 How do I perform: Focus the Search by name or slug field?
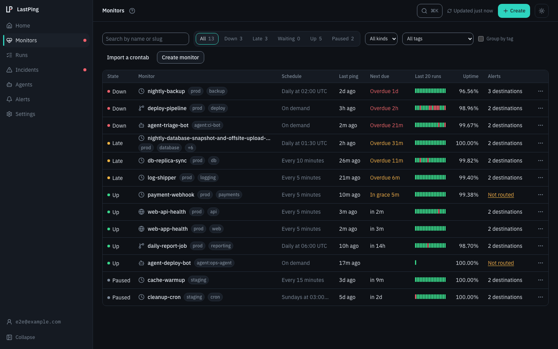tap(146, 39)
